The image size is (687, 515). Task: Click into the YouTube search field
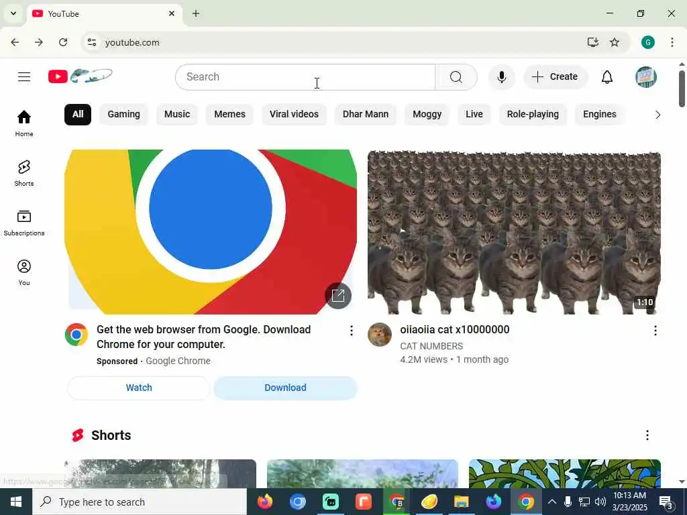click(306, 77)
